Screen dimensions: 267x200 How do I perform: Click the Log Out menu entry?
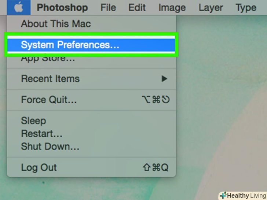click(x=39, y=168)
